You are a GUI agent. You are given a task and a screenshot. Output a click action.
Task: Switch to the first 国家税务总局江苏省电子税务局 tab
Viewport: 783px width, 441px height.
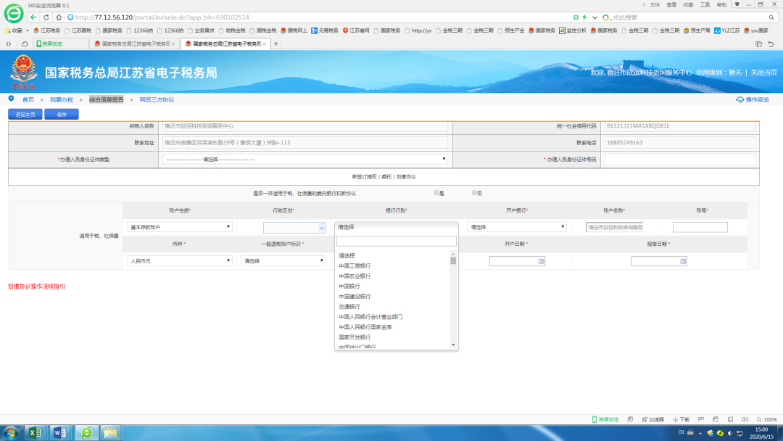click(x=134, y=44)
